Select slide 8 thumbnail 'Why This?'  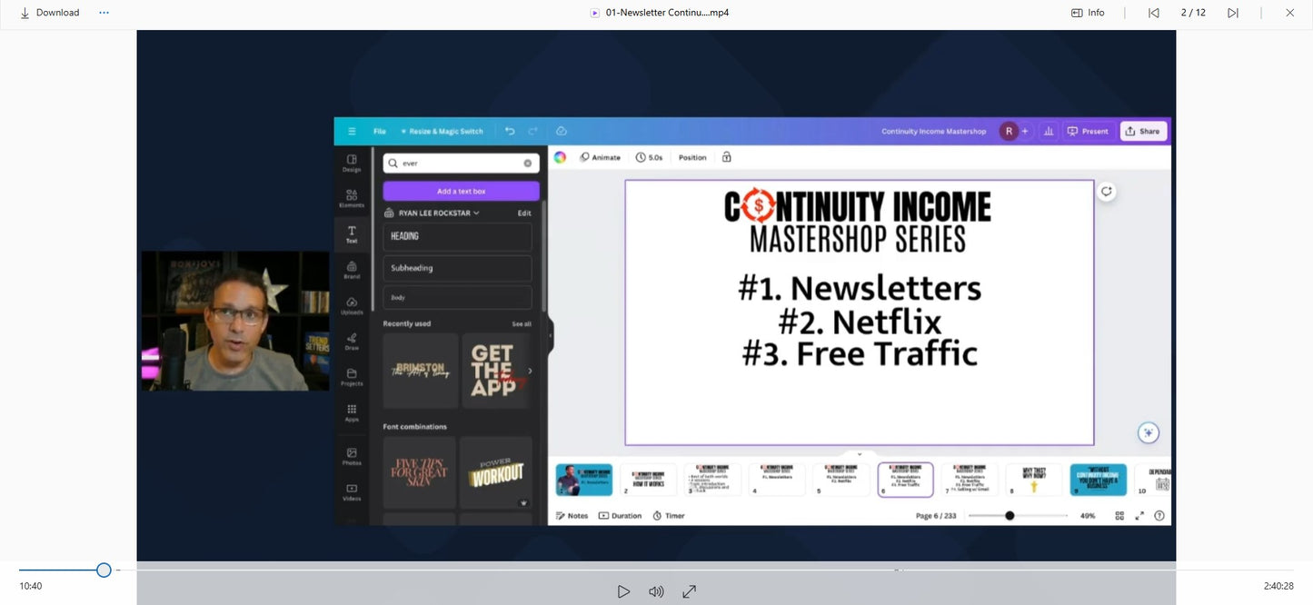pyautogui.click(x=1034, y=480)
